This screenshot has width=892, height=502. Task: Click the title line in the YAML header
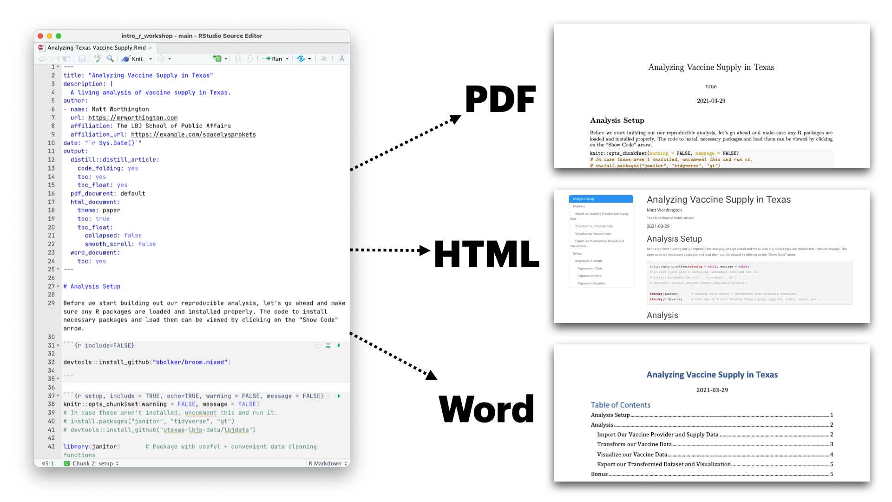click(138, 75)
